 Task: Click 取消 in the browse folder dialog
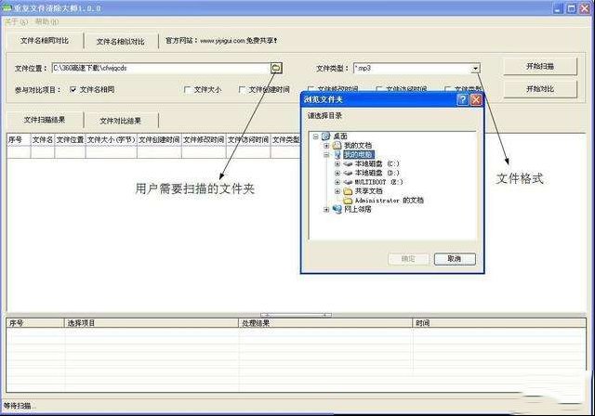(455, 259)
